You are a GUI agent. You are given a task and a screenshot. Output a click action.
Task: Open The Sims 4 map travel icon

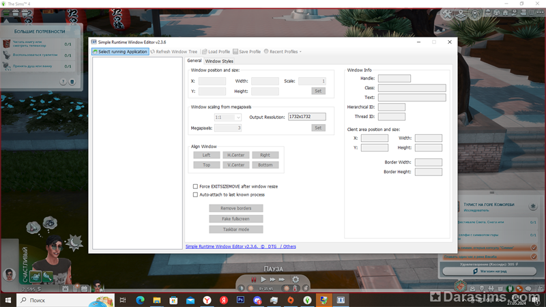[461, 14]
